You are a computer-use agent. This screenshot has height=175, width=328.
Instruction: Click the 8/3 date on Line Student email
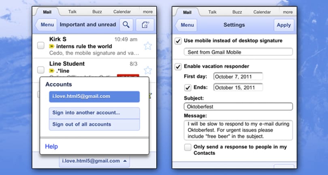pos(134,64)
